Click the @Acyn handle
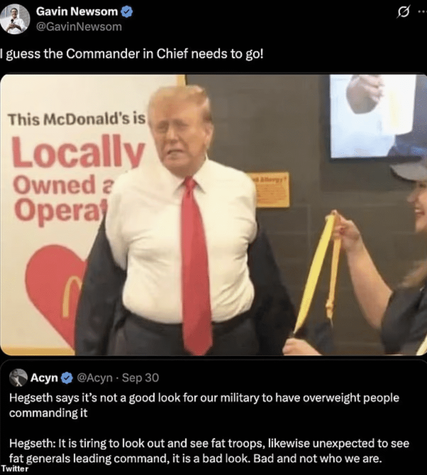Viewport: 427px width, 475px height. (x=95, y=378)
